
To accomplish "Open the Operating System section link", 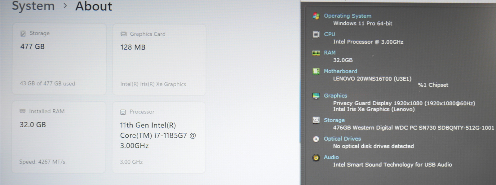I will (348, 16).
